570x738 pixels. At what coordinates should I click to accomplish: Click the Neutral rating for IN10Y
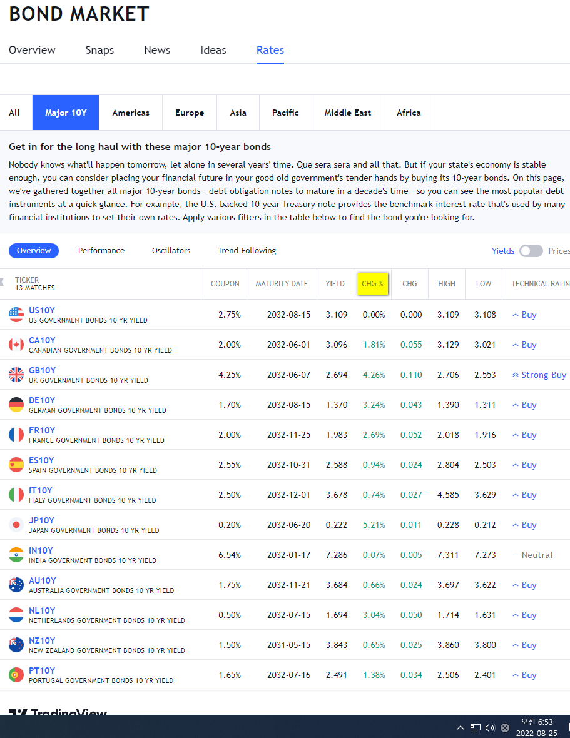pos(533,555)
